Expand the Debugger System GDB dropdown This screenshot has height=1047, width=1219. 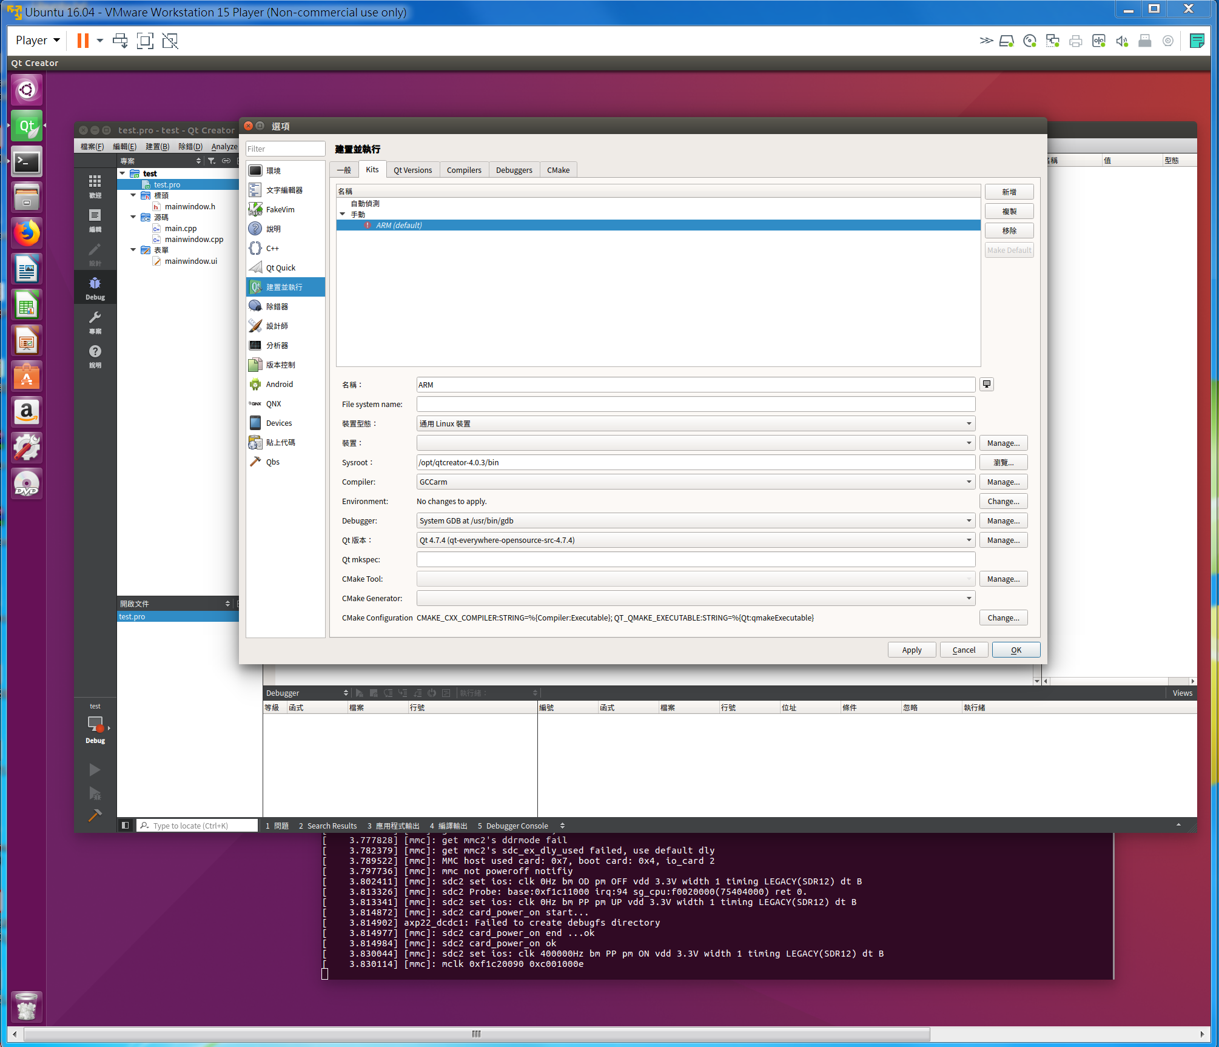(696, 520)
